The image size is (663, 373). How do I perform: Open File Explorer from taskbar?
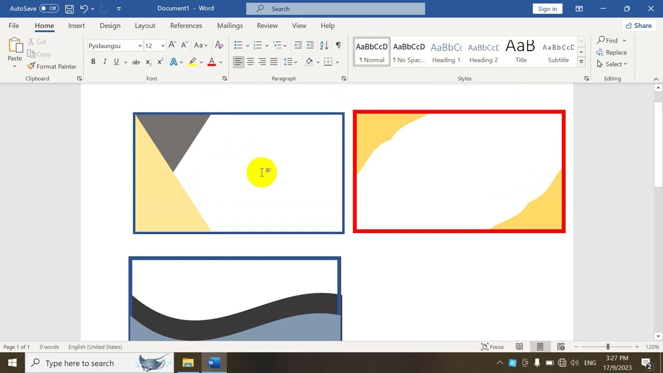(x=188, y=363)
